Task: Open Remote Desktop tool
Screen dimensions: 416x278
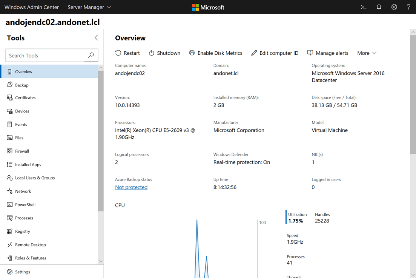Action: click(x=49, y=244)
